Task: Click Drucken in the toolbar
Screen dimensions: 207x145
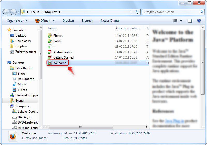Action: coord(68,21)
